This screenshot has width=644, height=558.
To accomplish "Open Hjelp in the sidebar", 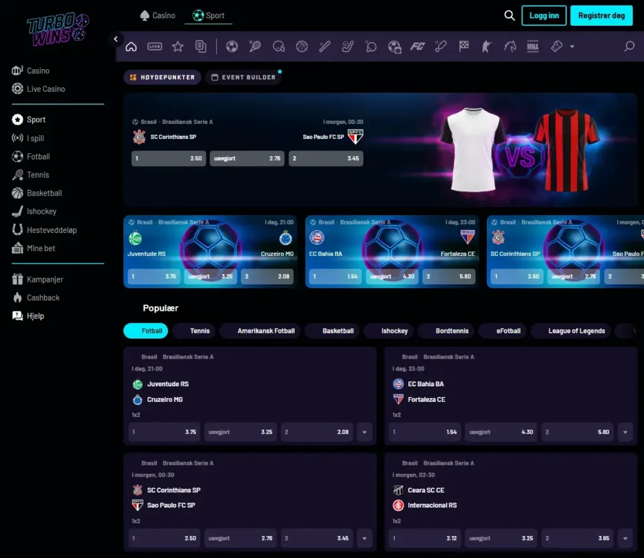I will coord(28,316).
